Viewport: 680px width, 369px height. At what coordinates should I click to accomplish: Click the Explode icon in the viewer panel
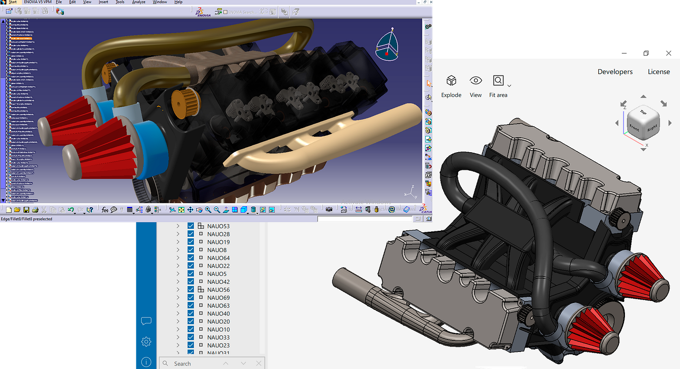click(x=451, y=81)
